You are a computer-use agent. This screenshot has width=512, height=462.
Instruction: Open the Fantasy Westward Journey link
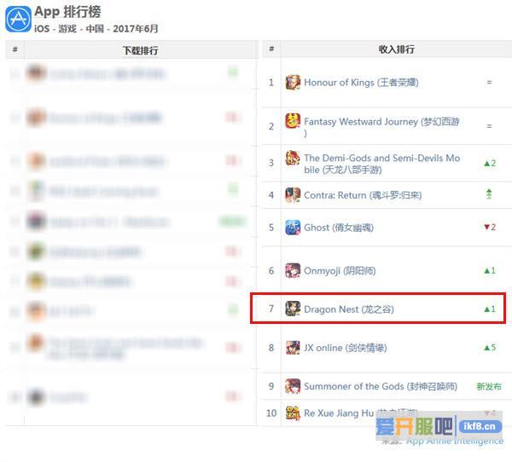(381, 127)
